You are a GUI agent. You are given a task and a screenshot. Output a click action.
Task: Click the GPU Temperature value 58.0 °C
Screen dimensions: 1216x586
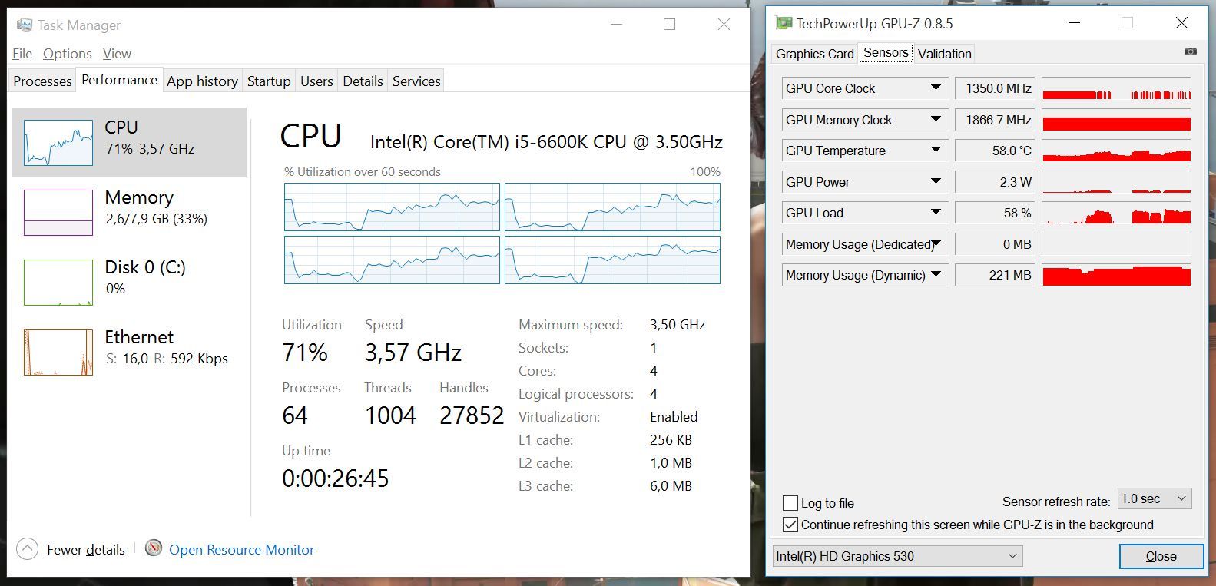tap(995, 151)
